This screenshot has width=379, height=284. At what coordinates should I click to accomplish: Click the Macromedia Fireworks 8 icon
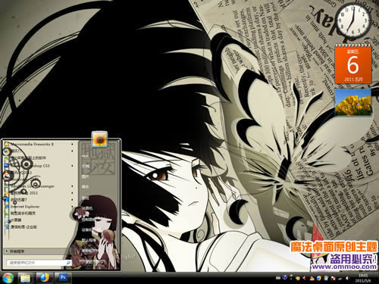click(7, 145)
